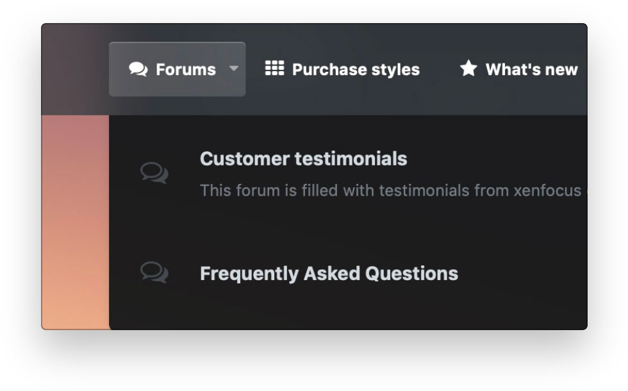Open the Forums navigation tab
Viewport: 628px width, 391px height.
185,69
